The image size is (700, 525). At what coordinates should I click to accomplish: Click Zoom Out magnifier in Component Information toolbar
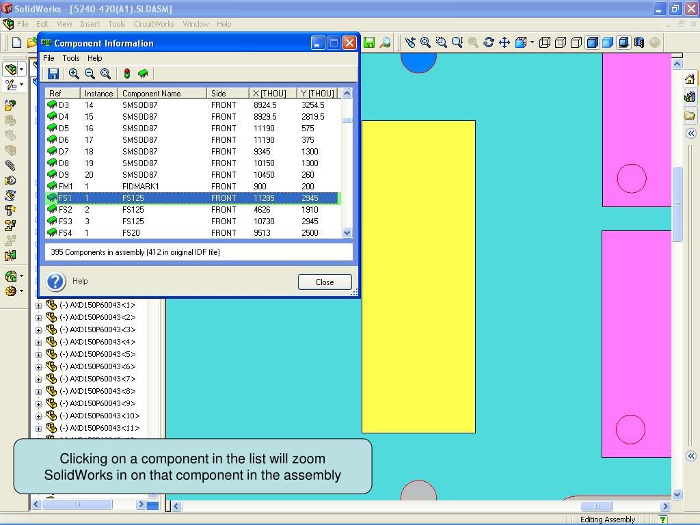(x=90, y=74)
